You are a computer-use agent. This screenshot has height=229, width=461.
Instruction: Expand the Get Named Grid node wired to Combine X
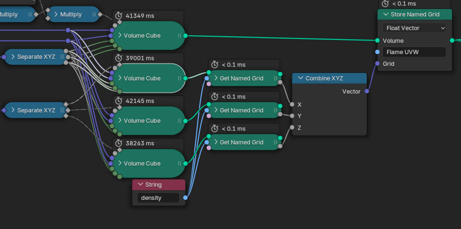[x=216, y=78]
